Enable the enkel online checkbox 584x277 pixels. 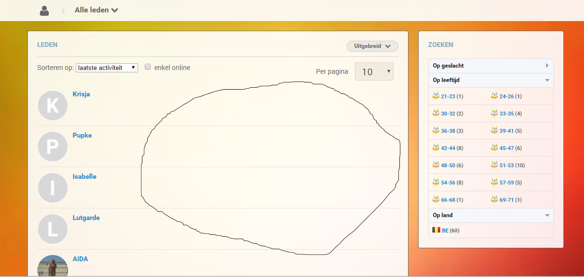click(148, 67)
